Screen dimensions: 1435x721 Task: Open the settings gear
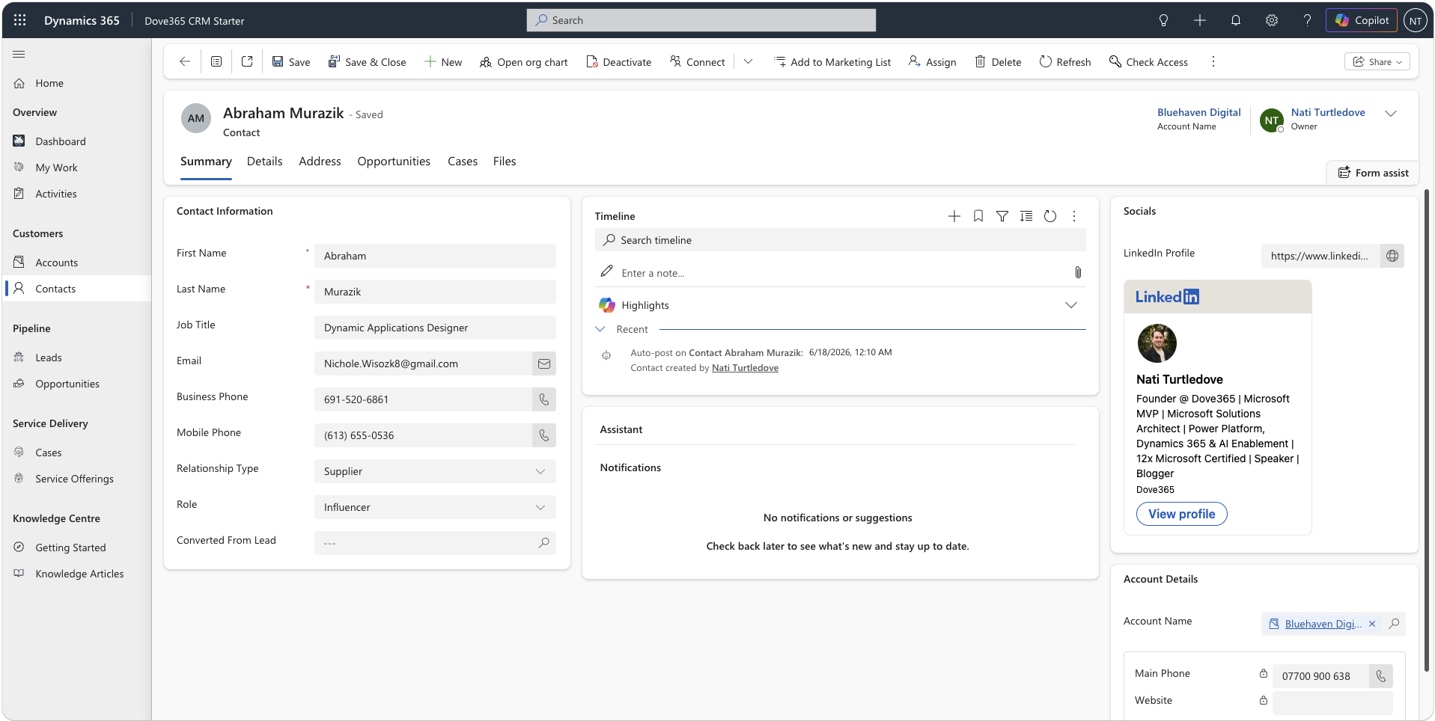pyautogui.click(x=1272, y=20)
